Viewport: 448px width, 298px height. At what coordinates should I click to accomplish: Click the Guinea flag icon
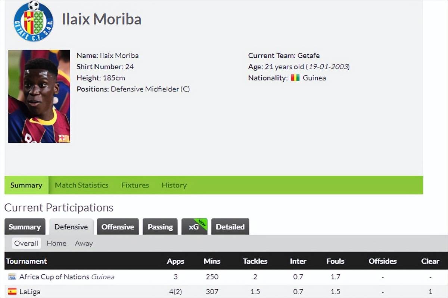tap(295, 78)
